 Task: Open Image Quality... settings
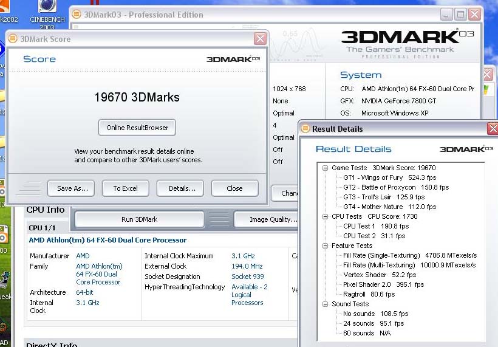click(x=266, y=219)
